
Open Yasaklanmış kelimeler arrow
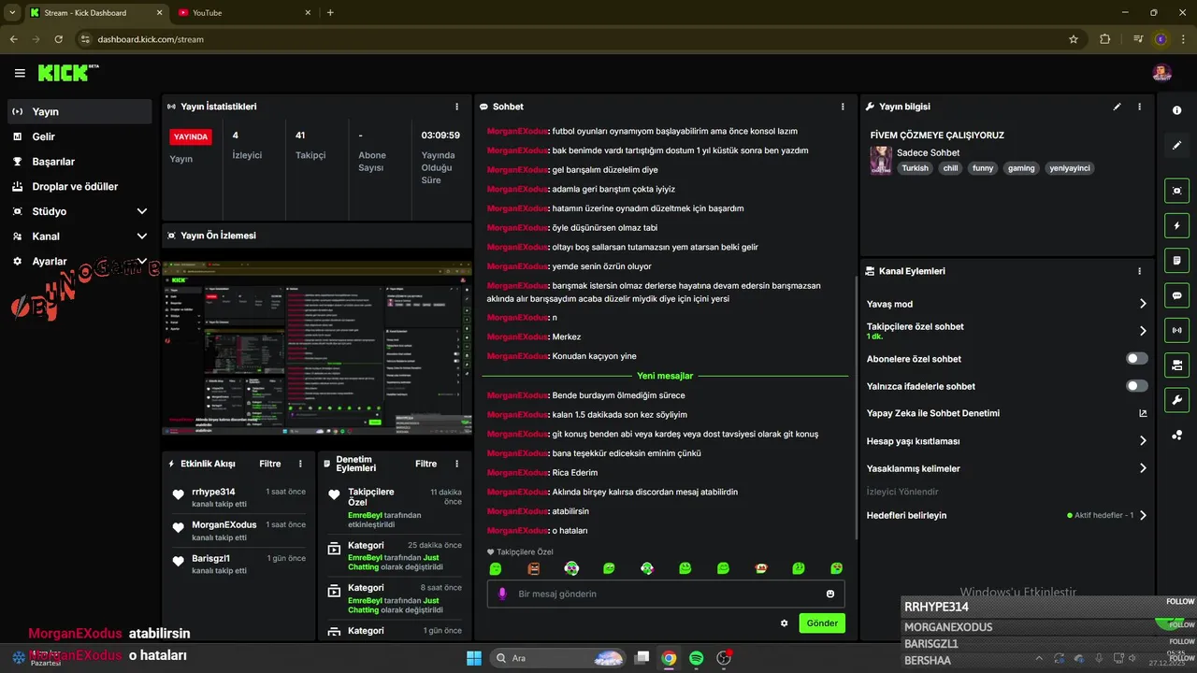coord(1143,468)
